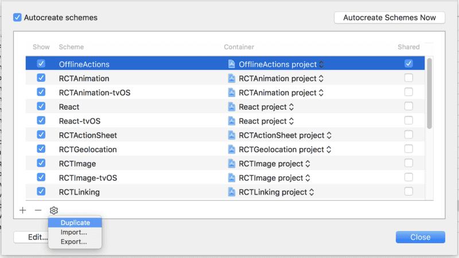Enable Shared for React scheme
459x258 pixels.
(409, 106)
